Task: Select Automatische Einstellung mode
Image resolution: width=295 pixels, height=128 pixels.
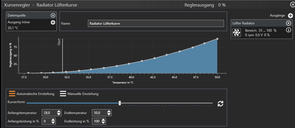Action: point(32,94)
